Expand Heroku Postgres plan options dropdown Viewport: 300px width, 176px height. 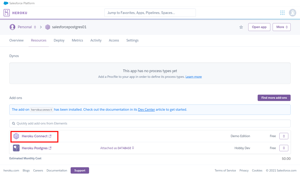click(x=284, y=148)
